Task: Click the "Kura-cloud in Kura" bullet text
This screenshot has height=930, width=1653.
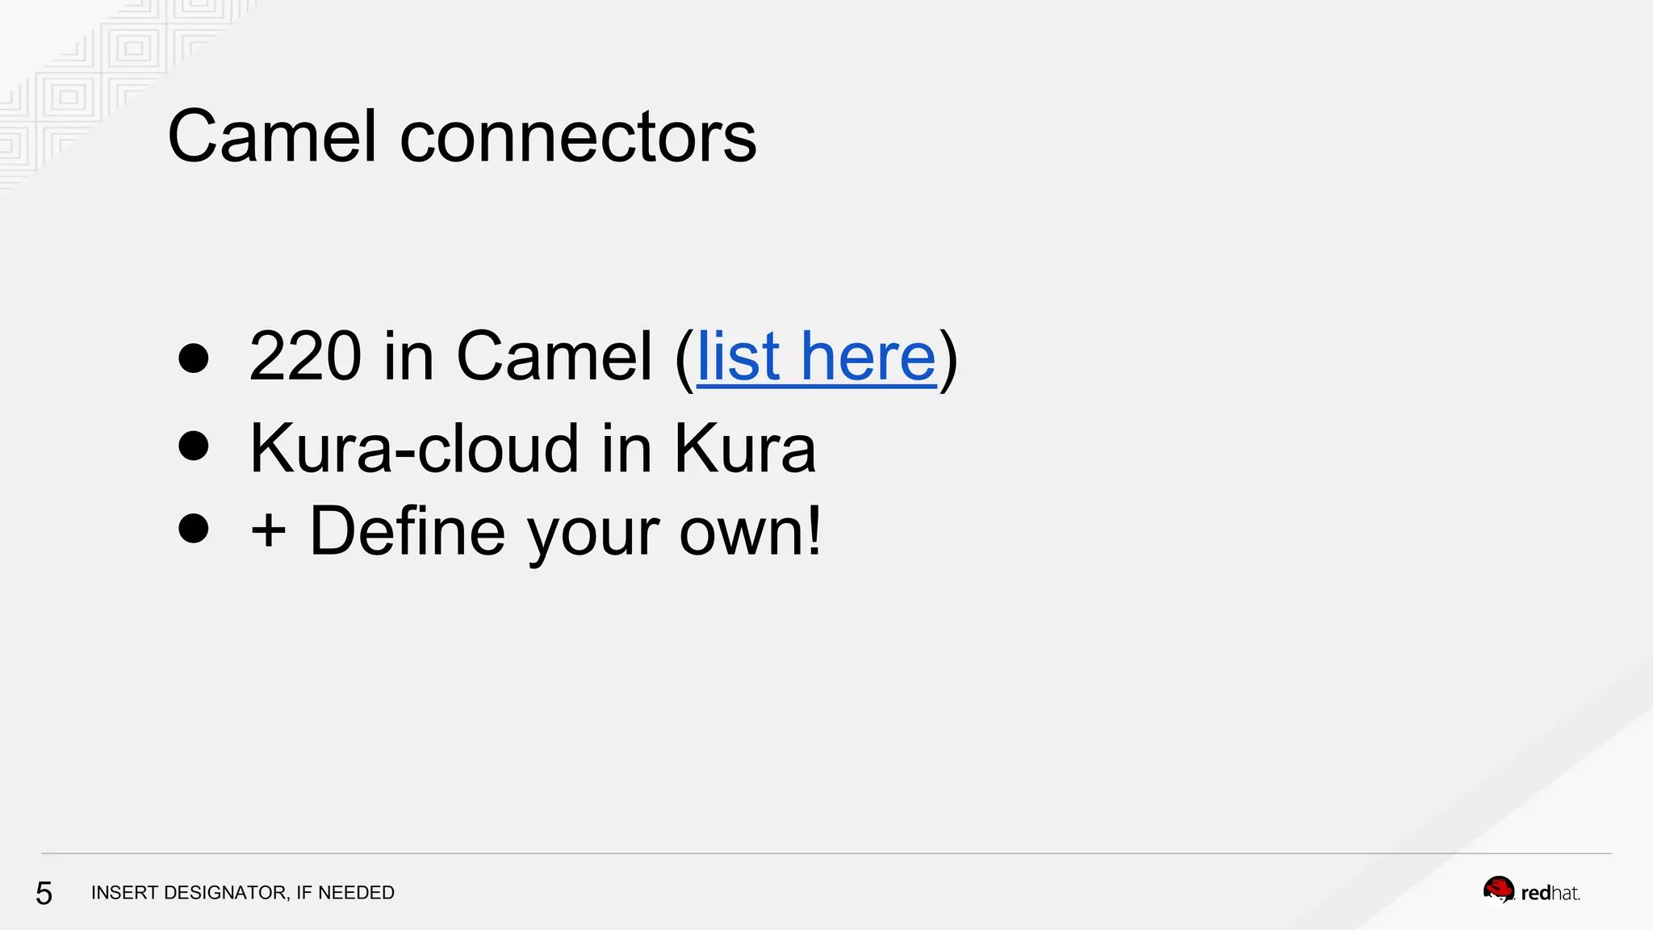Action: (533, 447)
